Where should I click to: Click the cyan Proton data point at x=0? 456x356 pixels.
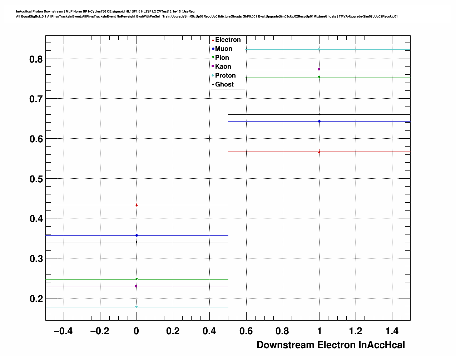pos(137,307)
